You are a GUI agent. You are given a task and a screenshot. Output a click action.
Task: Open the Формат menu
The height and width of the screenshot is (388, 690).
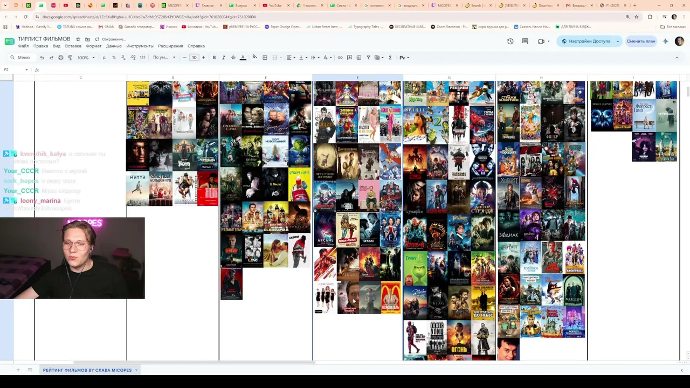[94, 46]
